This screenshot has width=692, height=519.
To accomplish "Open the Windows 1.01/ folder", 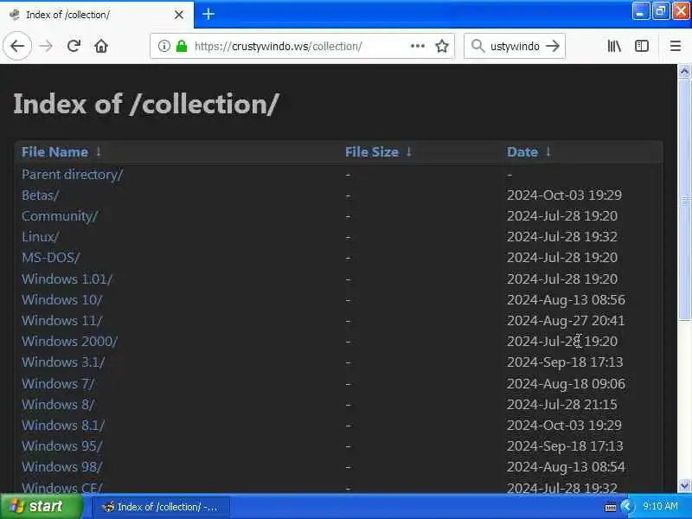I will 67,279.
